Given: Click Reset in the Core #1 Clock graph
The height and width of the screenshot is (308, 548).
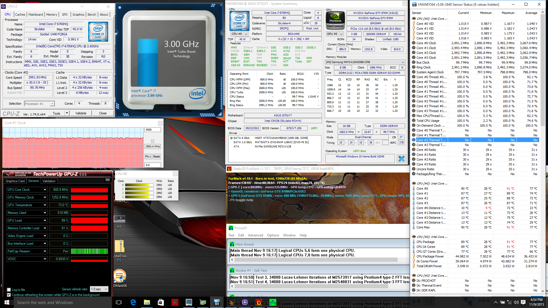Looking at the screenshot, I should pyautogui.click(x=156, y=157).
